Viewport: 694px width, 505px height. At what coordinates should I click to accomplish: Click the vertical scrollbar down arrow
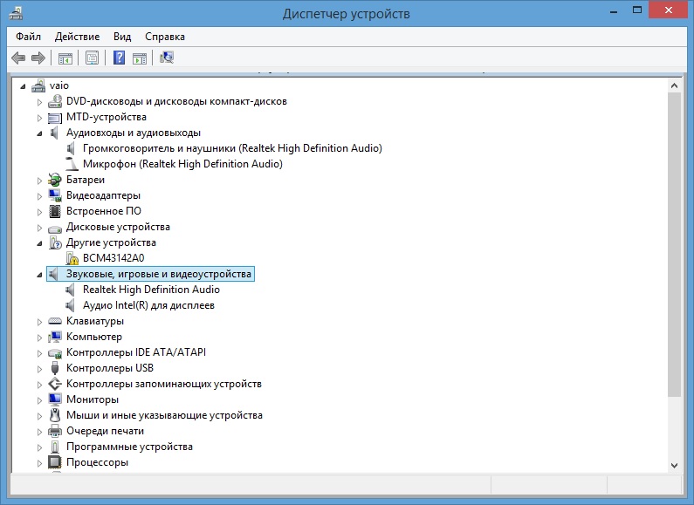tap(673, 465)
